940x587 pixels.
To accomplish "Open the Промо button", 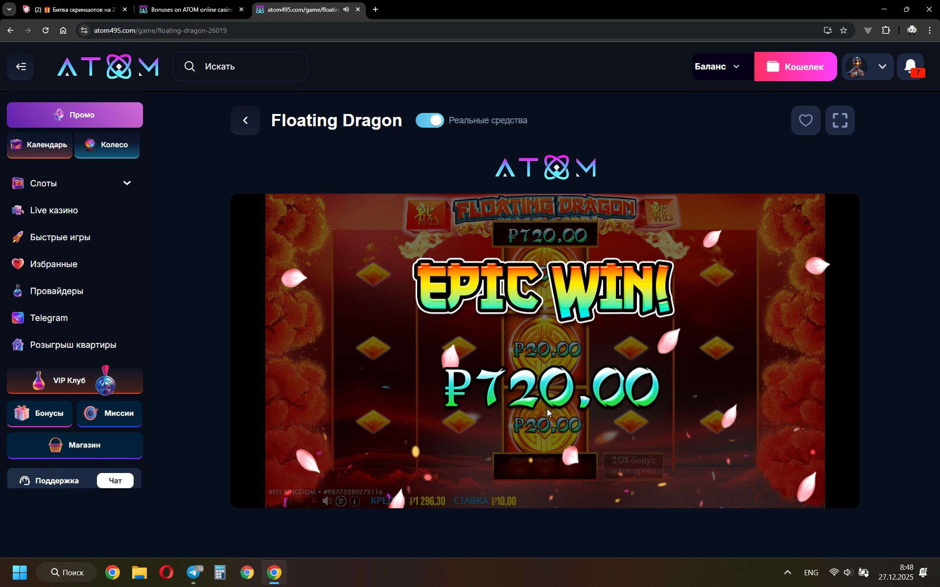I will coord(75,115).
